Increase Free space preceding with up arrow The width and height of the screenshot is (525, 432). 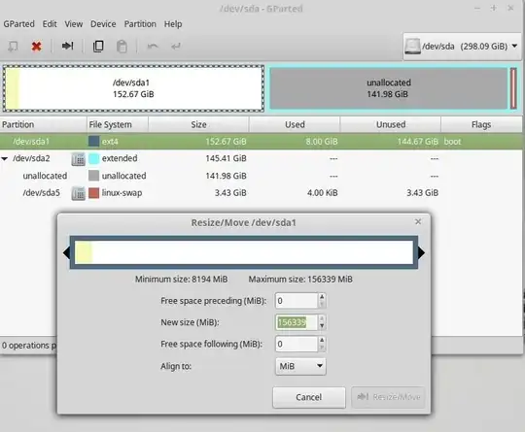(x=322, y=297)
